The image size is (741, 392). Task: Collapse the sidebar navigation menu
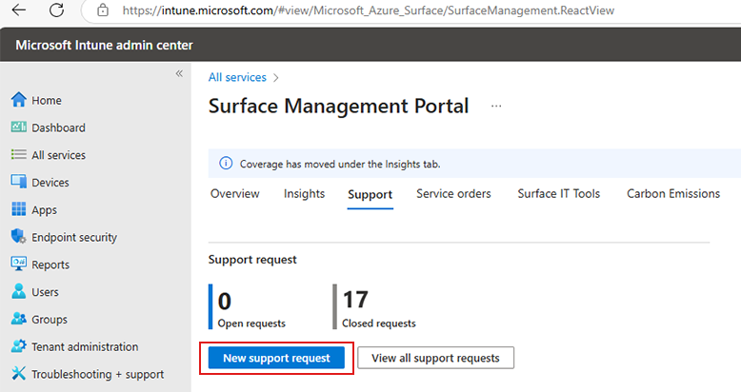[179, 74]
